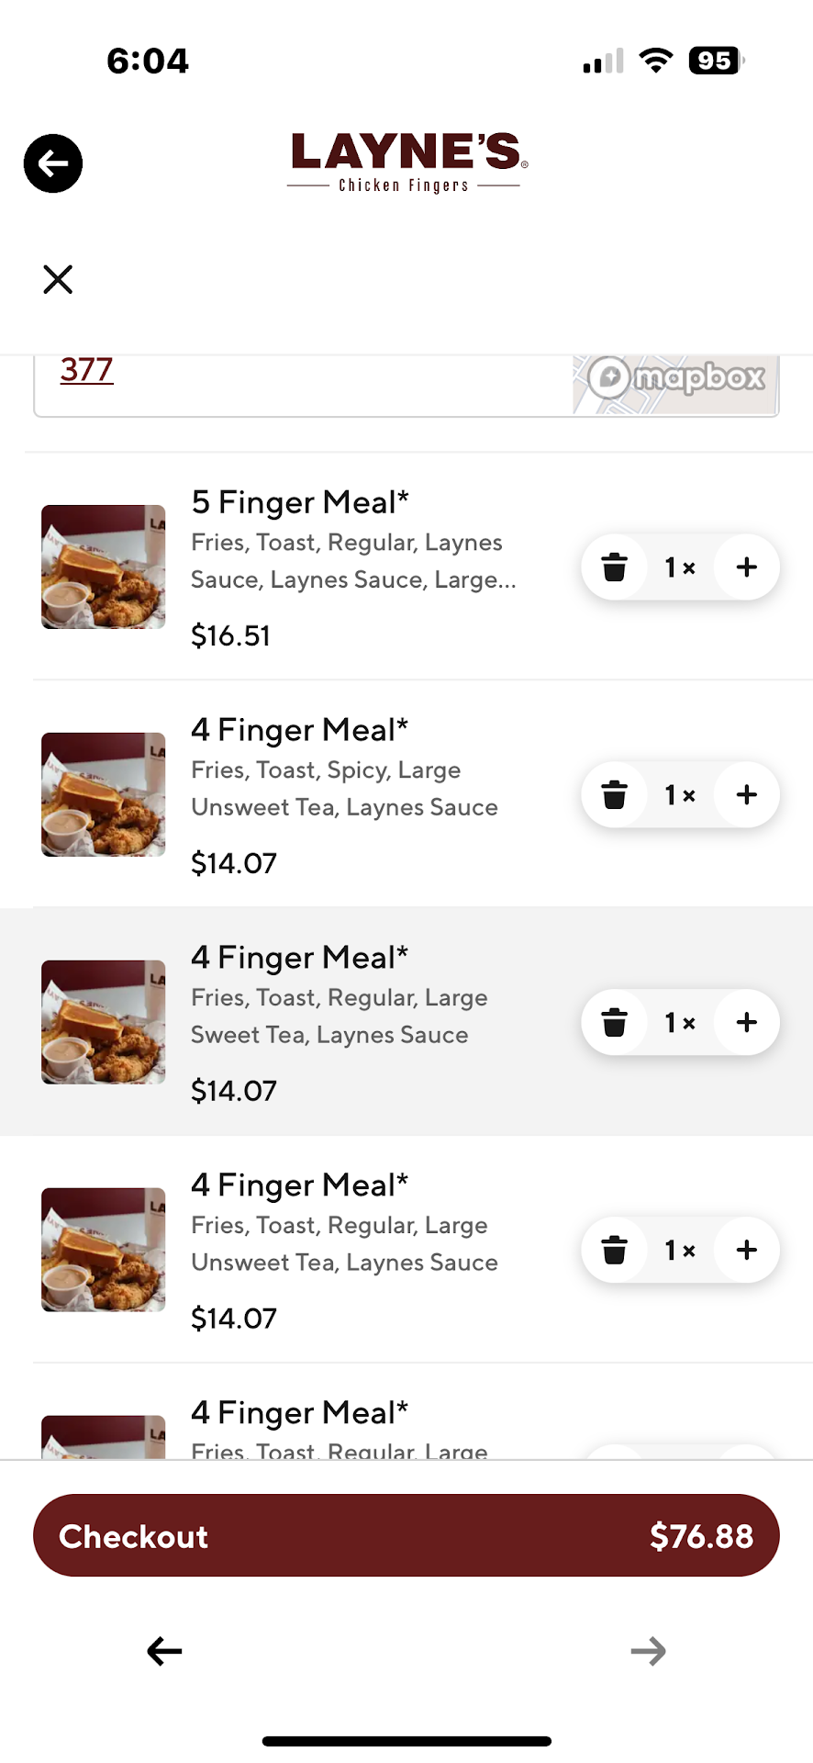Go back with bottom left arrow
Image resolution: width=813 pixels, height=1763 pixels.
coord(165,1651)
